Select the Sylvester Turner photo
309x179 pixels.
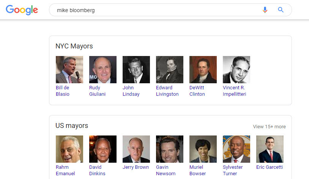click(x=236, y=149)
